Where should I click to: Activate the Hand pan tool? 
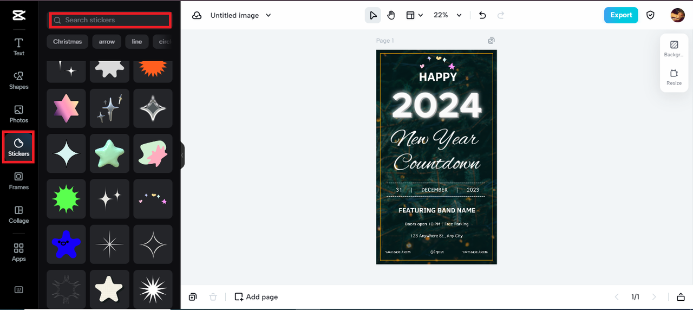click(391, 15)
